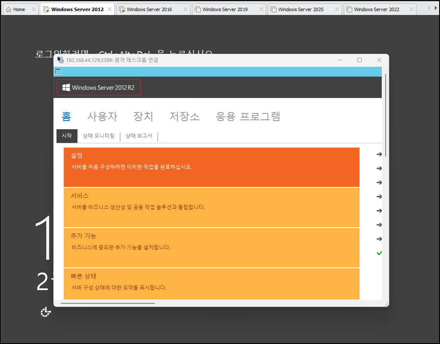The image size is (440, 344).
Task: Close the Windows Server 2019 tab
Action: coord(261,9)
